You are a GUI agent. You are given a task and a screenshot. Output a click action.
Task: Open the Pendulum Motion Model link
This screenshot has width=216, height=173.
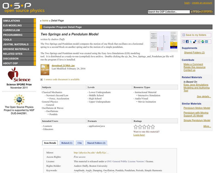tap(197, 108)
